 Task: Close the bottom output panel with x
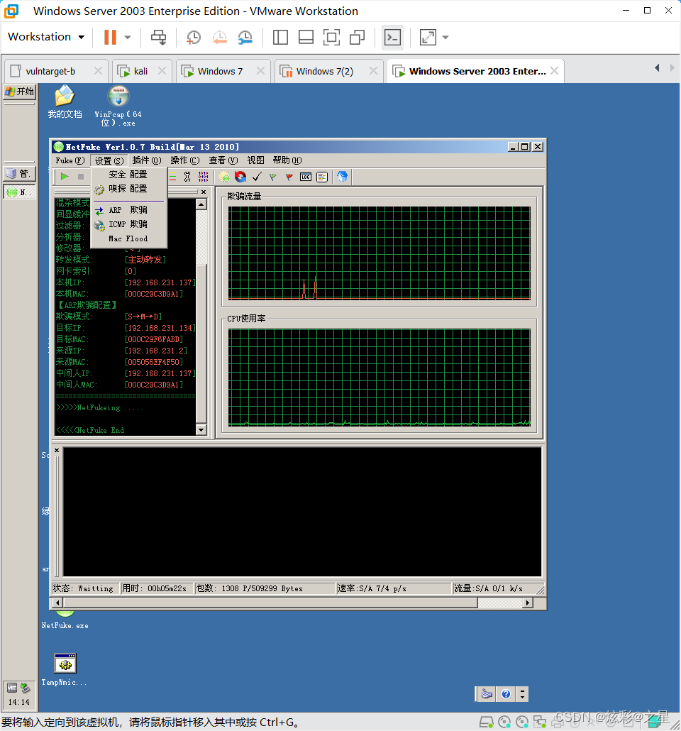57,451
